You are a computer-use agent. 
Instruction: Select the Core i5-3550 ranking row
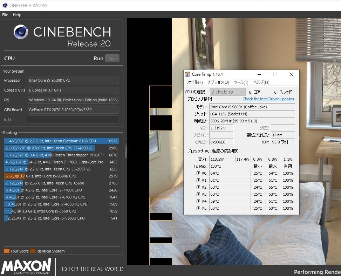(62, 211)
